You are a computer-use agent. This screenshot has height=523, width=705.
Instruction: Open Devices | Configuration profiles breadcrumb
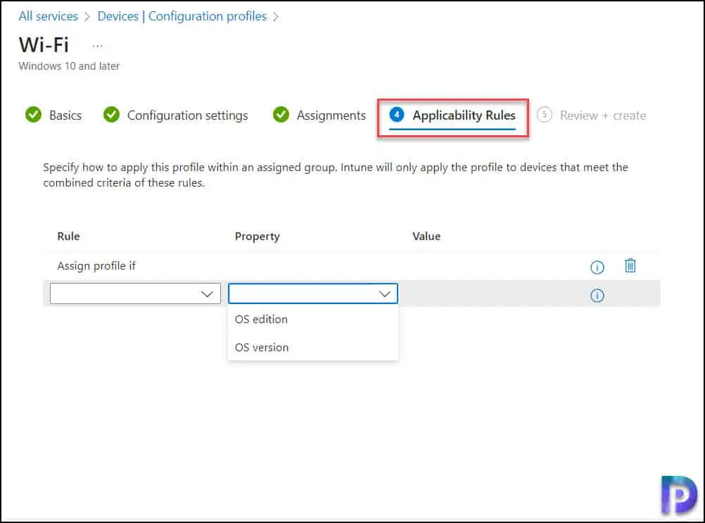182,16
